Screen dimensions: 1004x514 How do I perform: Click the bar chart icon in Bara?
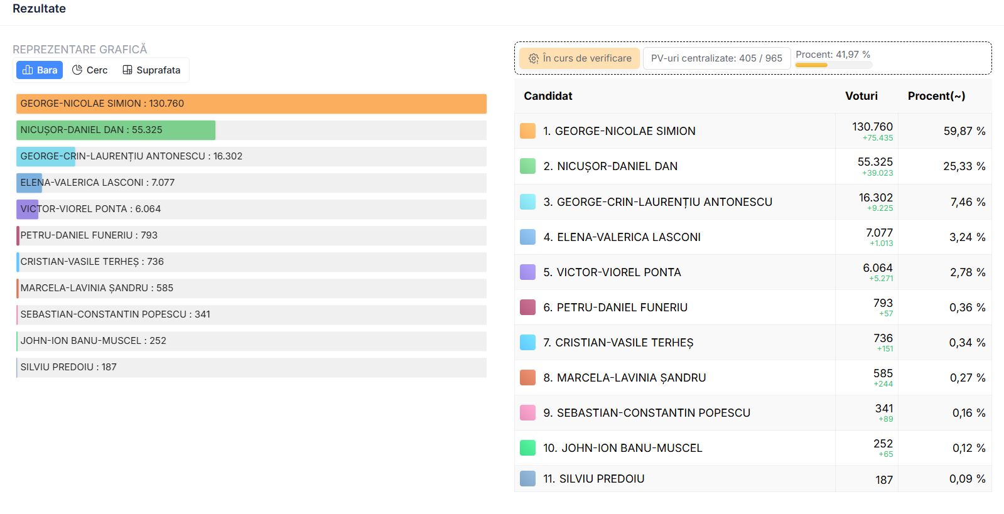pos(28,70)
